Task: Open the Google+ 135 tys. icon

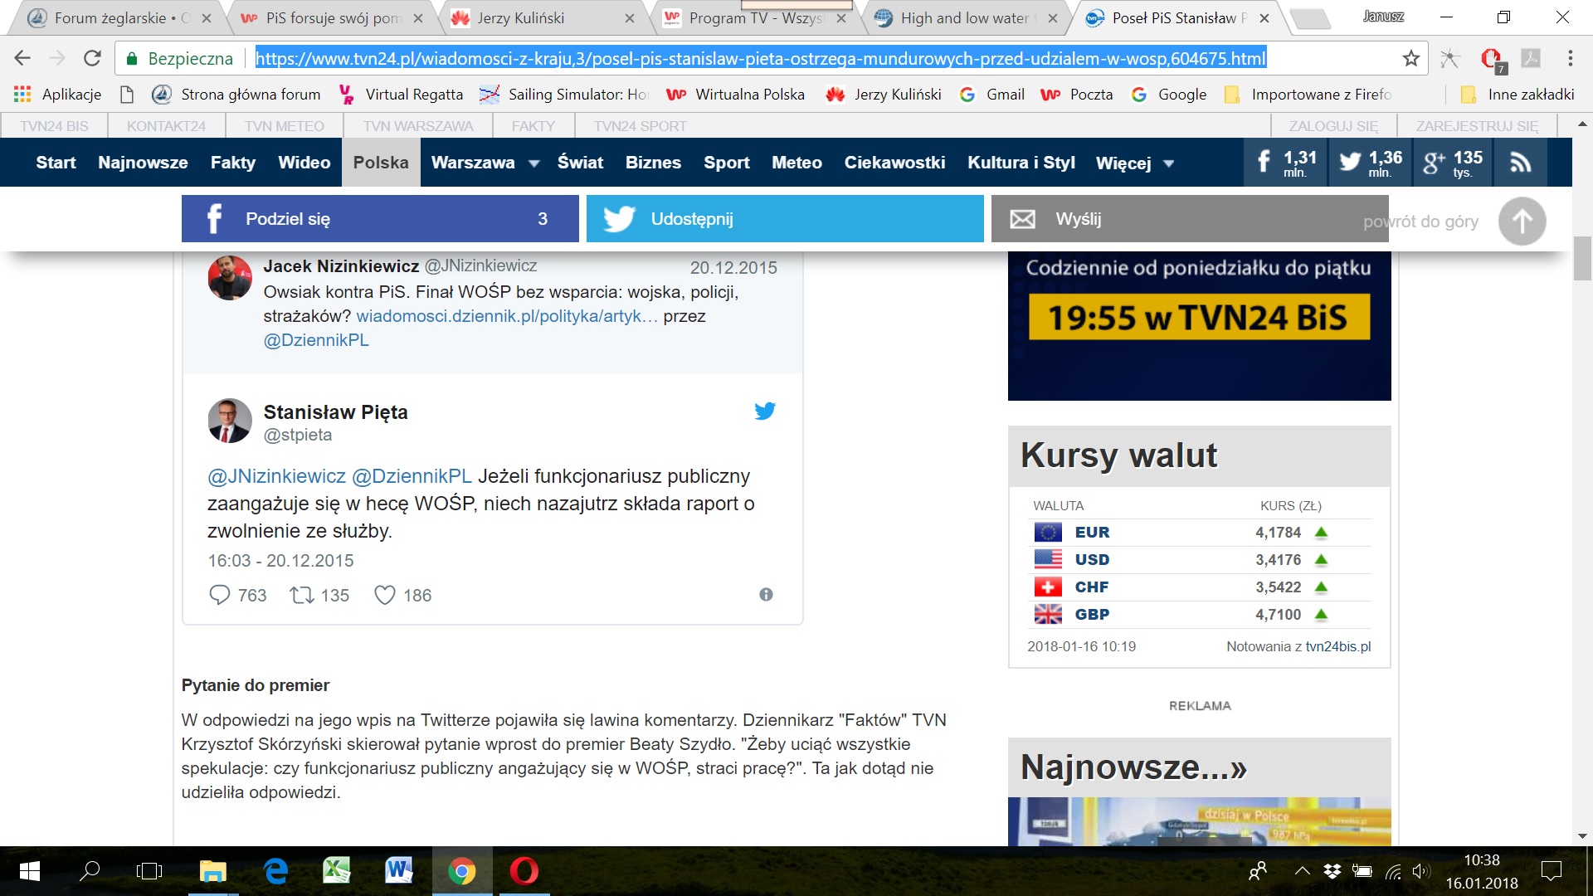Action: click(x=1452, y=163)
